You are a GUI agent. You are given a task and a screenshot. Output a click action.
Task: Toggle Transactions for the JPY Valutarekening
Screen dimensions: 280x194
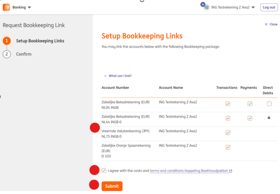[x=228, y=133]
